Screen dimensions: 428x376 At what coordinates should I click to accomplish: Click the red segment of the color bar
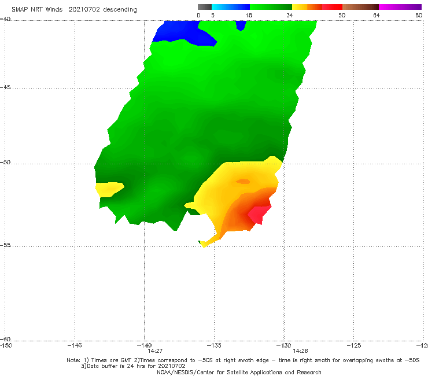click(332, 7)
